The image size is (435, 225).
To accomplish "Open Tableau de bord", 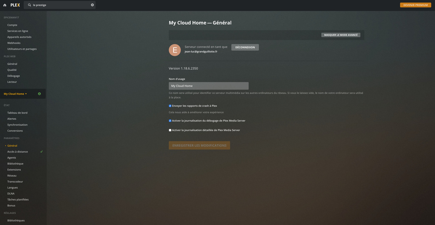I will pos(17,113).
